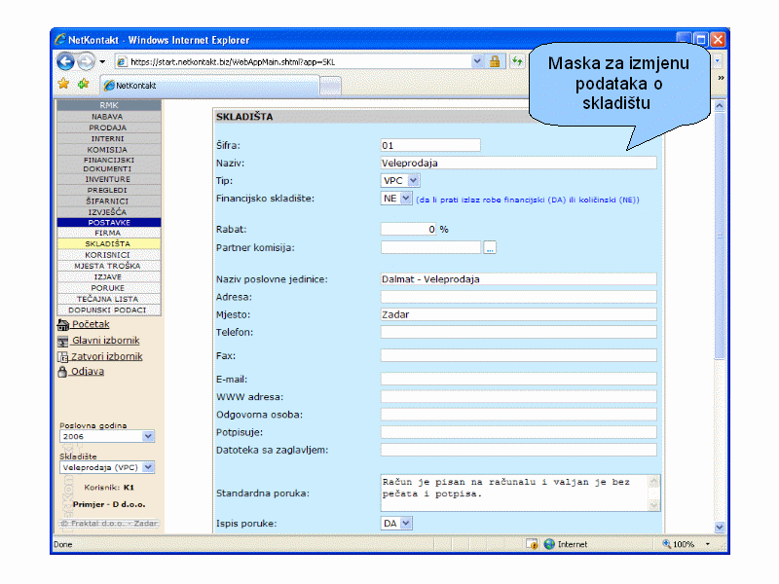This screenshot has width=779, height=584.
Task: Select the MJESTA TROŠKA submenu item
Action: pyautogui.click(x=109, y=266)
